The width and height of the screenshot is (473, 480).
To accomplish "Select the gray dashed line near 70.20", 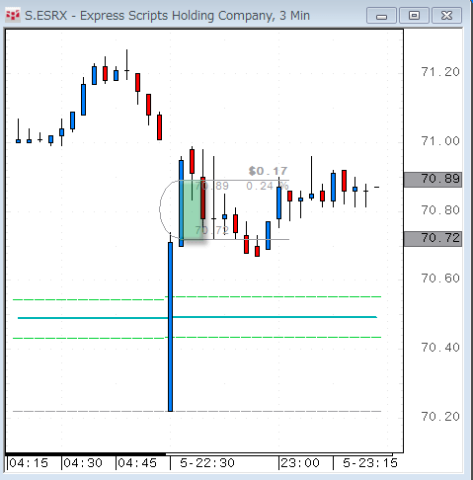I will [x=197, y=411].
